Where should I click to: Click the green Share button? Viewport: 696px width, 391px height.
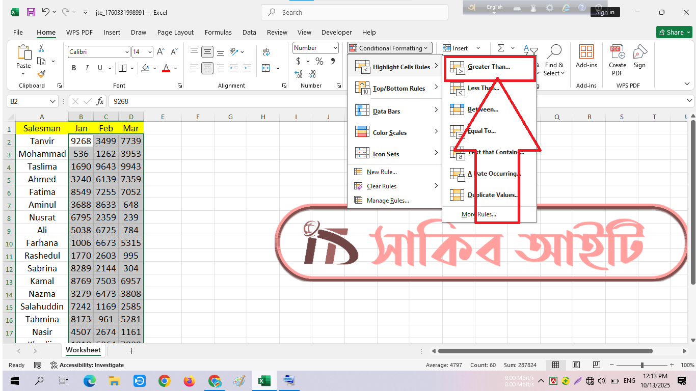click(674, 32)
